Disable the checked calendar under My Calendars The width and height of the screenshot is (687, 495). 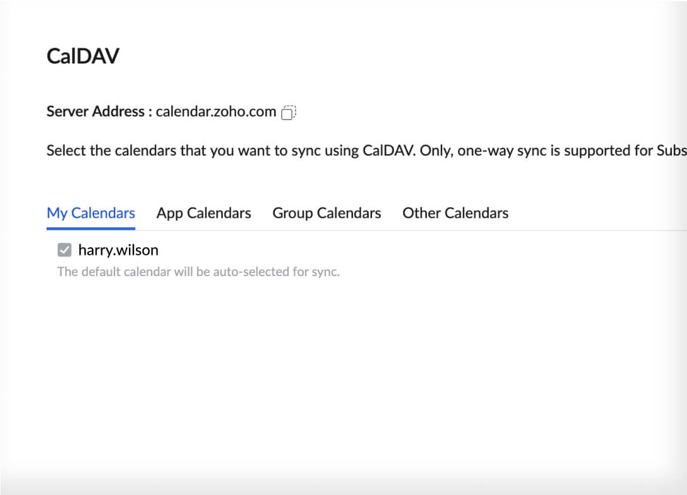pos(64,250)
